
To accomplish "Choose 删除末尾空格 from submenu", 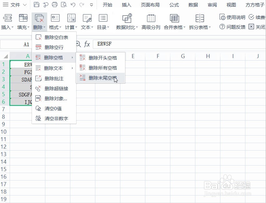I will pos(101,78).
